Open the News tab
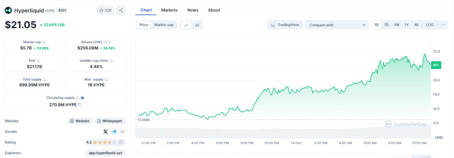 pos(193,10)
